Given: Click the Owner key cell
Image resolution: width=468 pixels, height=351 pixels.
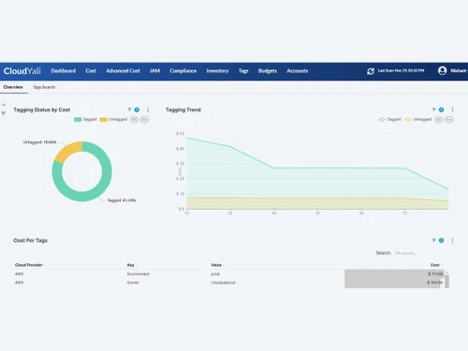Looking at the screenshot, I should point(133,283).
